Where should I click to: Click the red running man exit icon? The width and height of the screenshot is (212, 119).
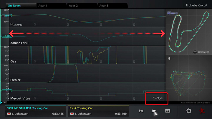tap(201, 111)
